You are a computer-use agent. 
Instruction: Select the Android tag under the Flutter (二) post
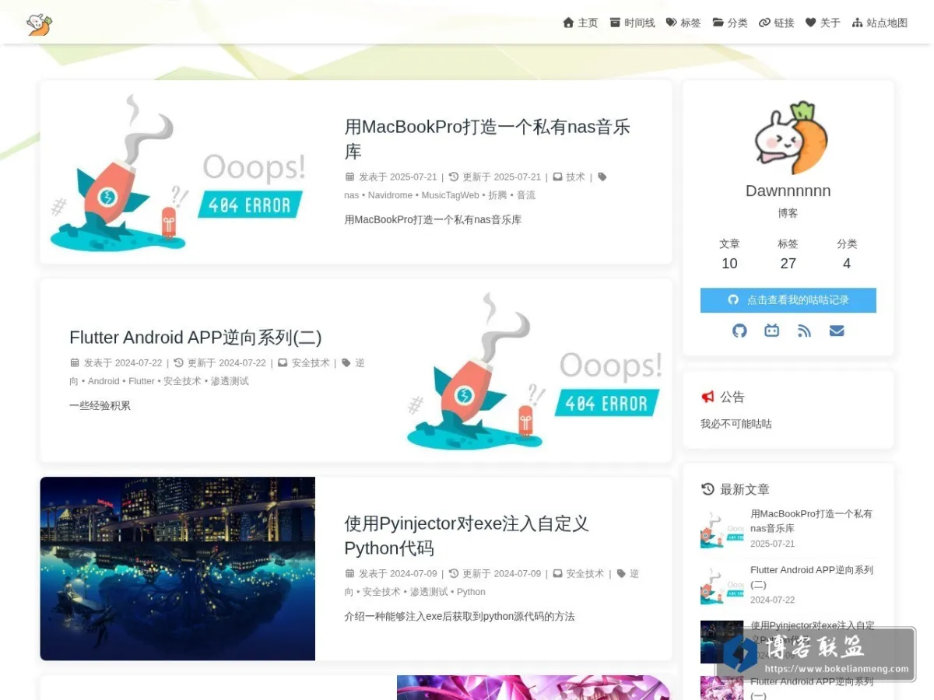pos(104,381)
